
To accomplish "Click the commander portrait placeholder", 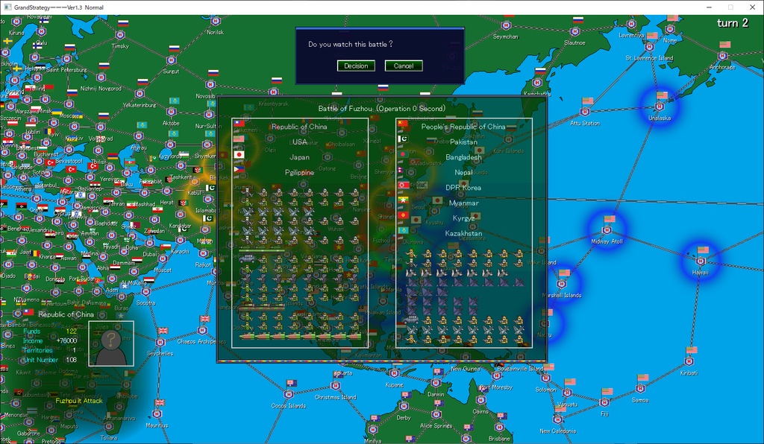I will [110, 343].
